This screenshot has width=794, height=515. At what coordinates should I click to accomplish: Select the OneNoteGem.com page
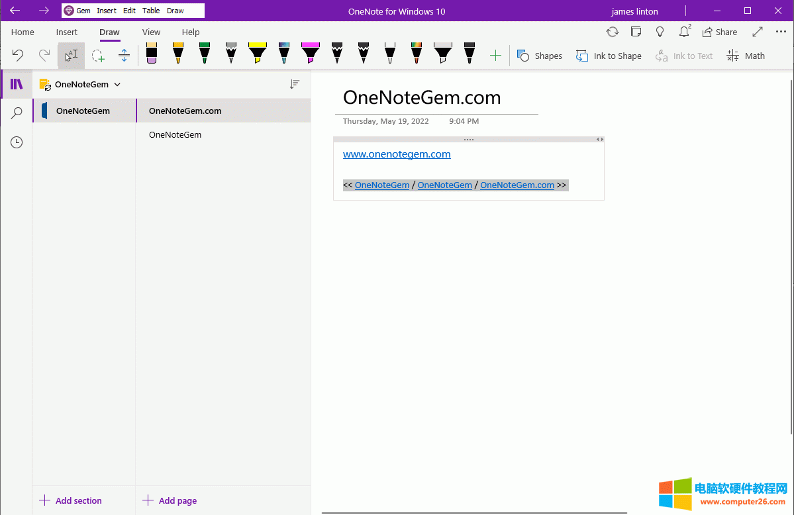coord(223,111)
